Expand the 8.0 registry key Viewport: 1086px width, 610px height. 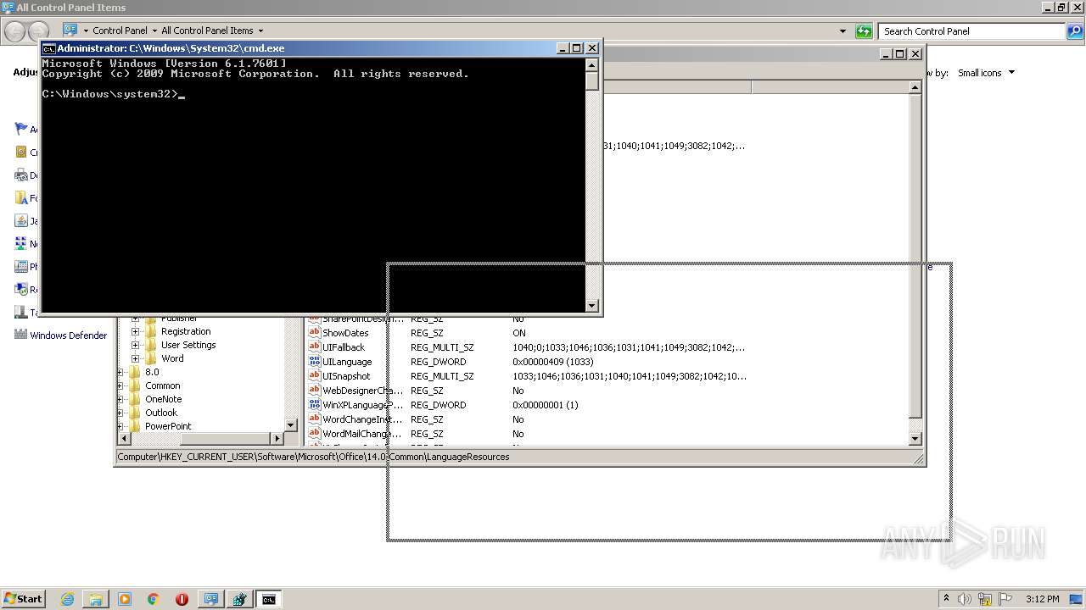pos(120,372)
